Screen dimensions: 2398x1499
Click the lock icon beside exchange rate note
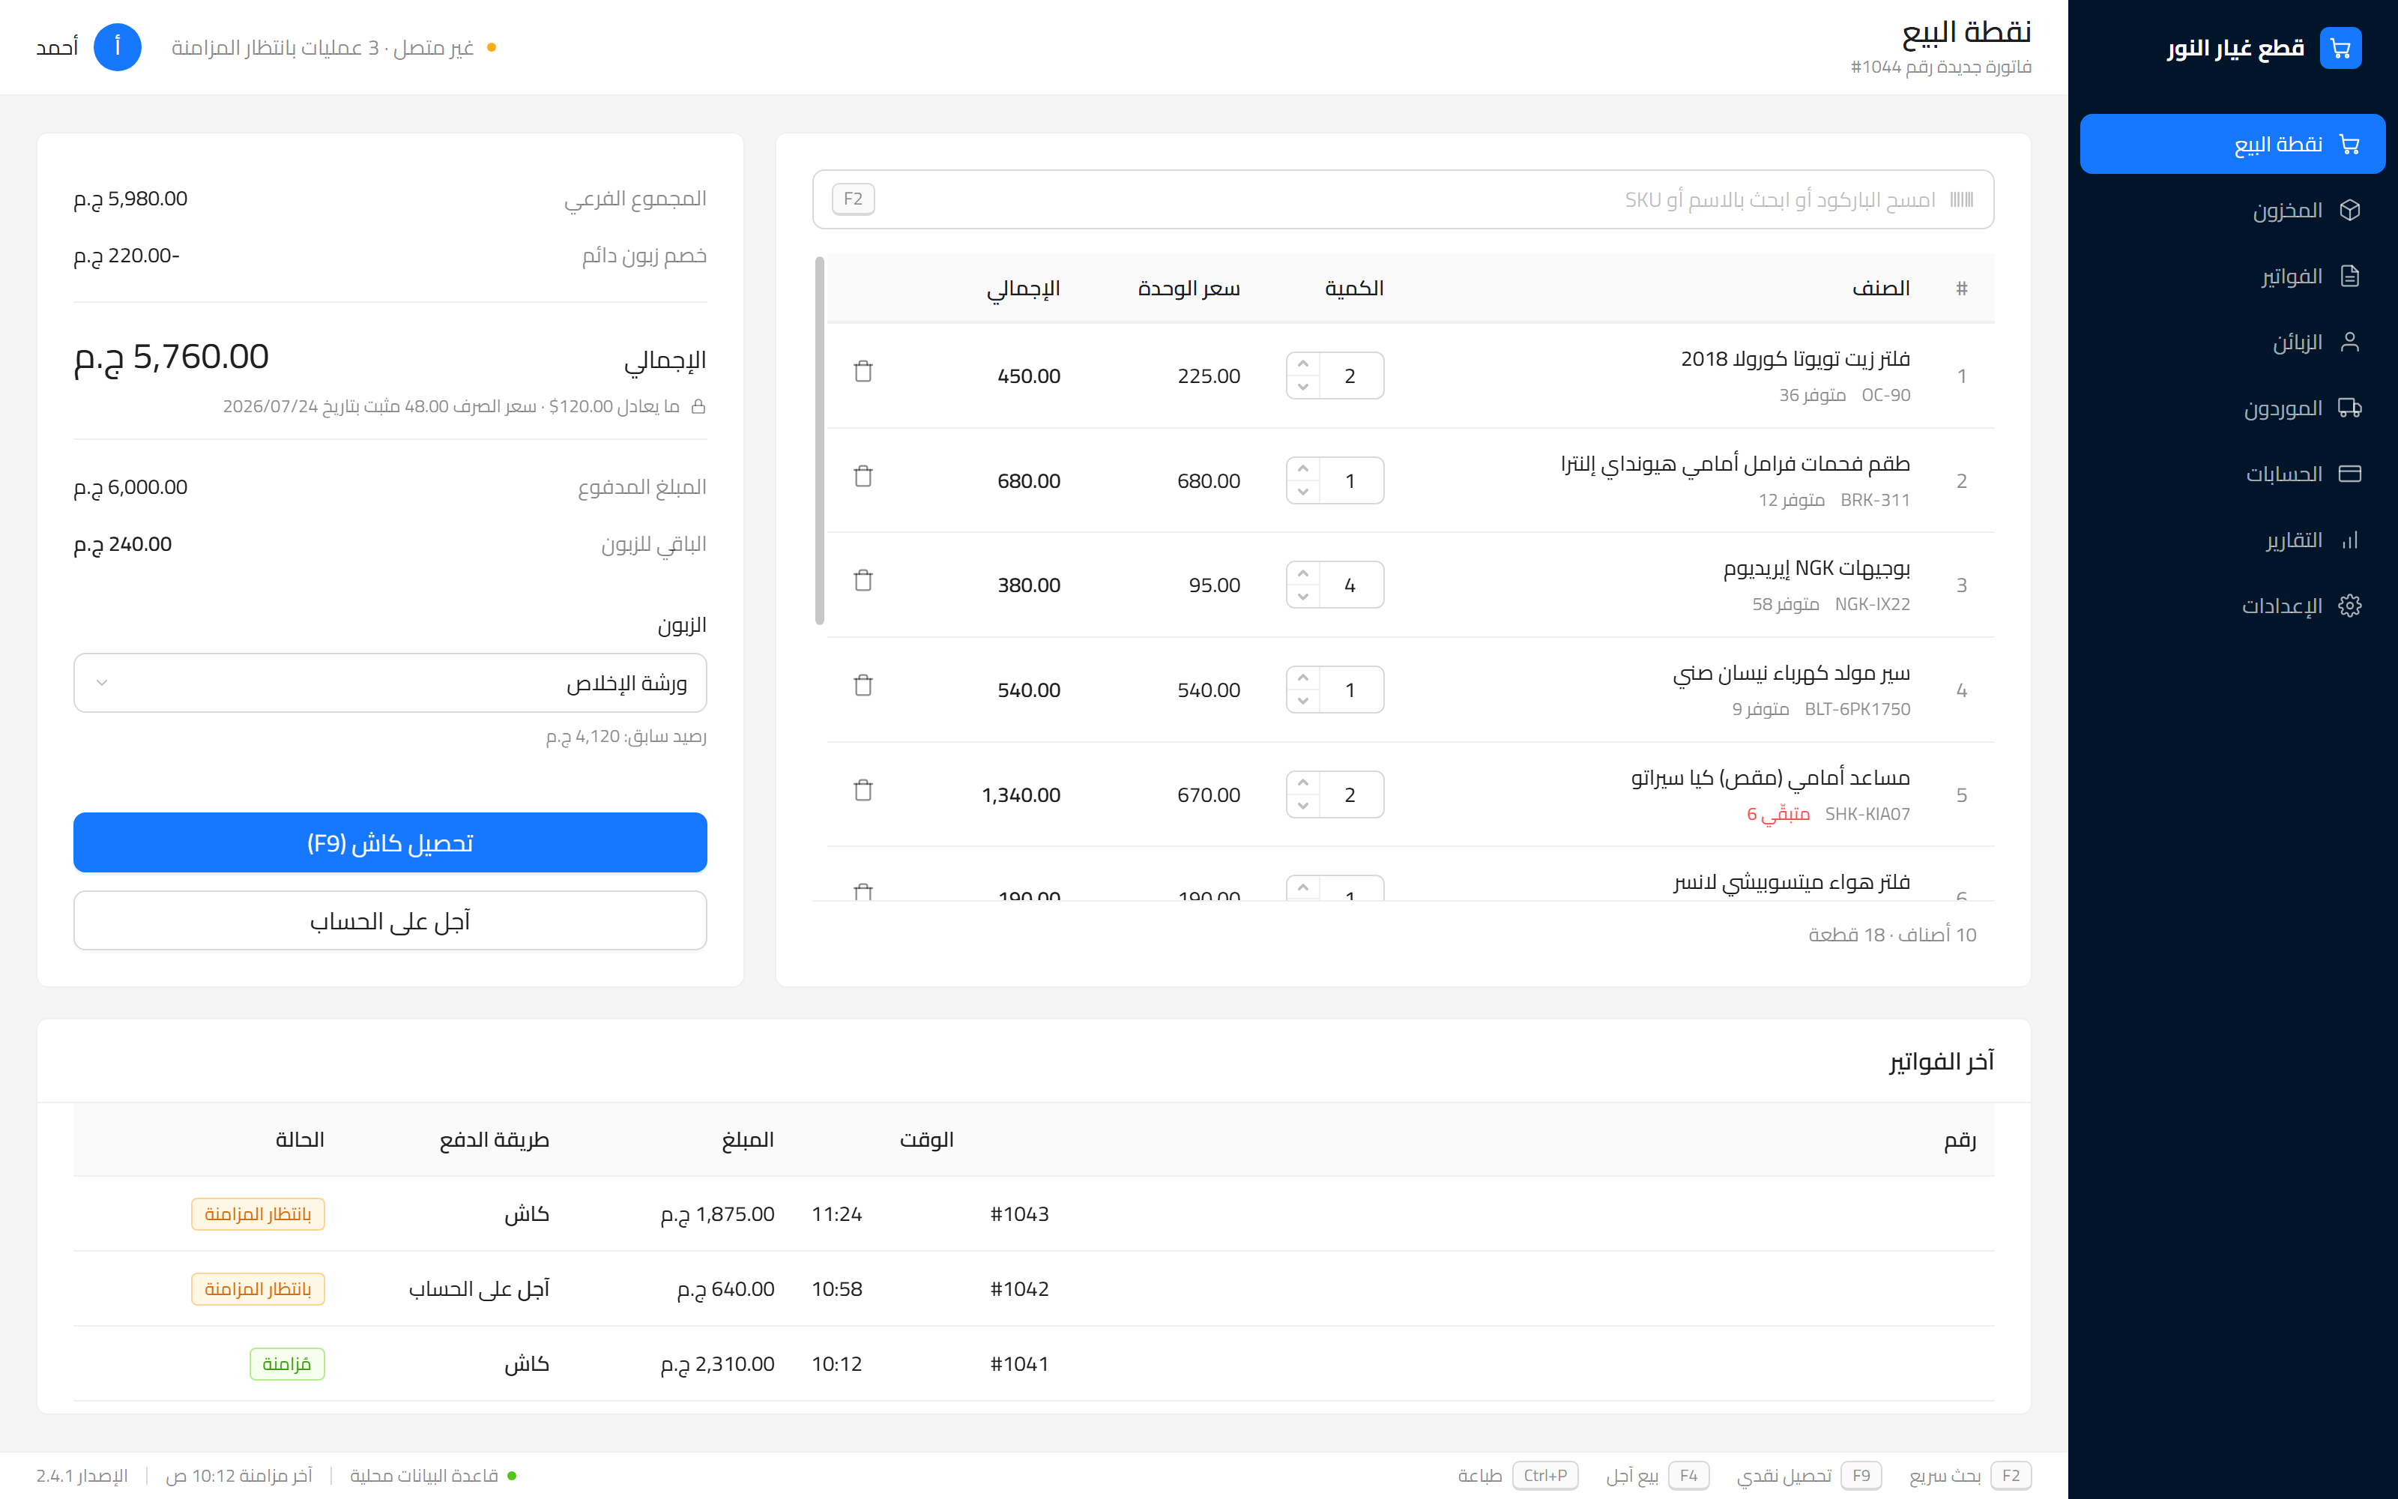coord(698,406)
